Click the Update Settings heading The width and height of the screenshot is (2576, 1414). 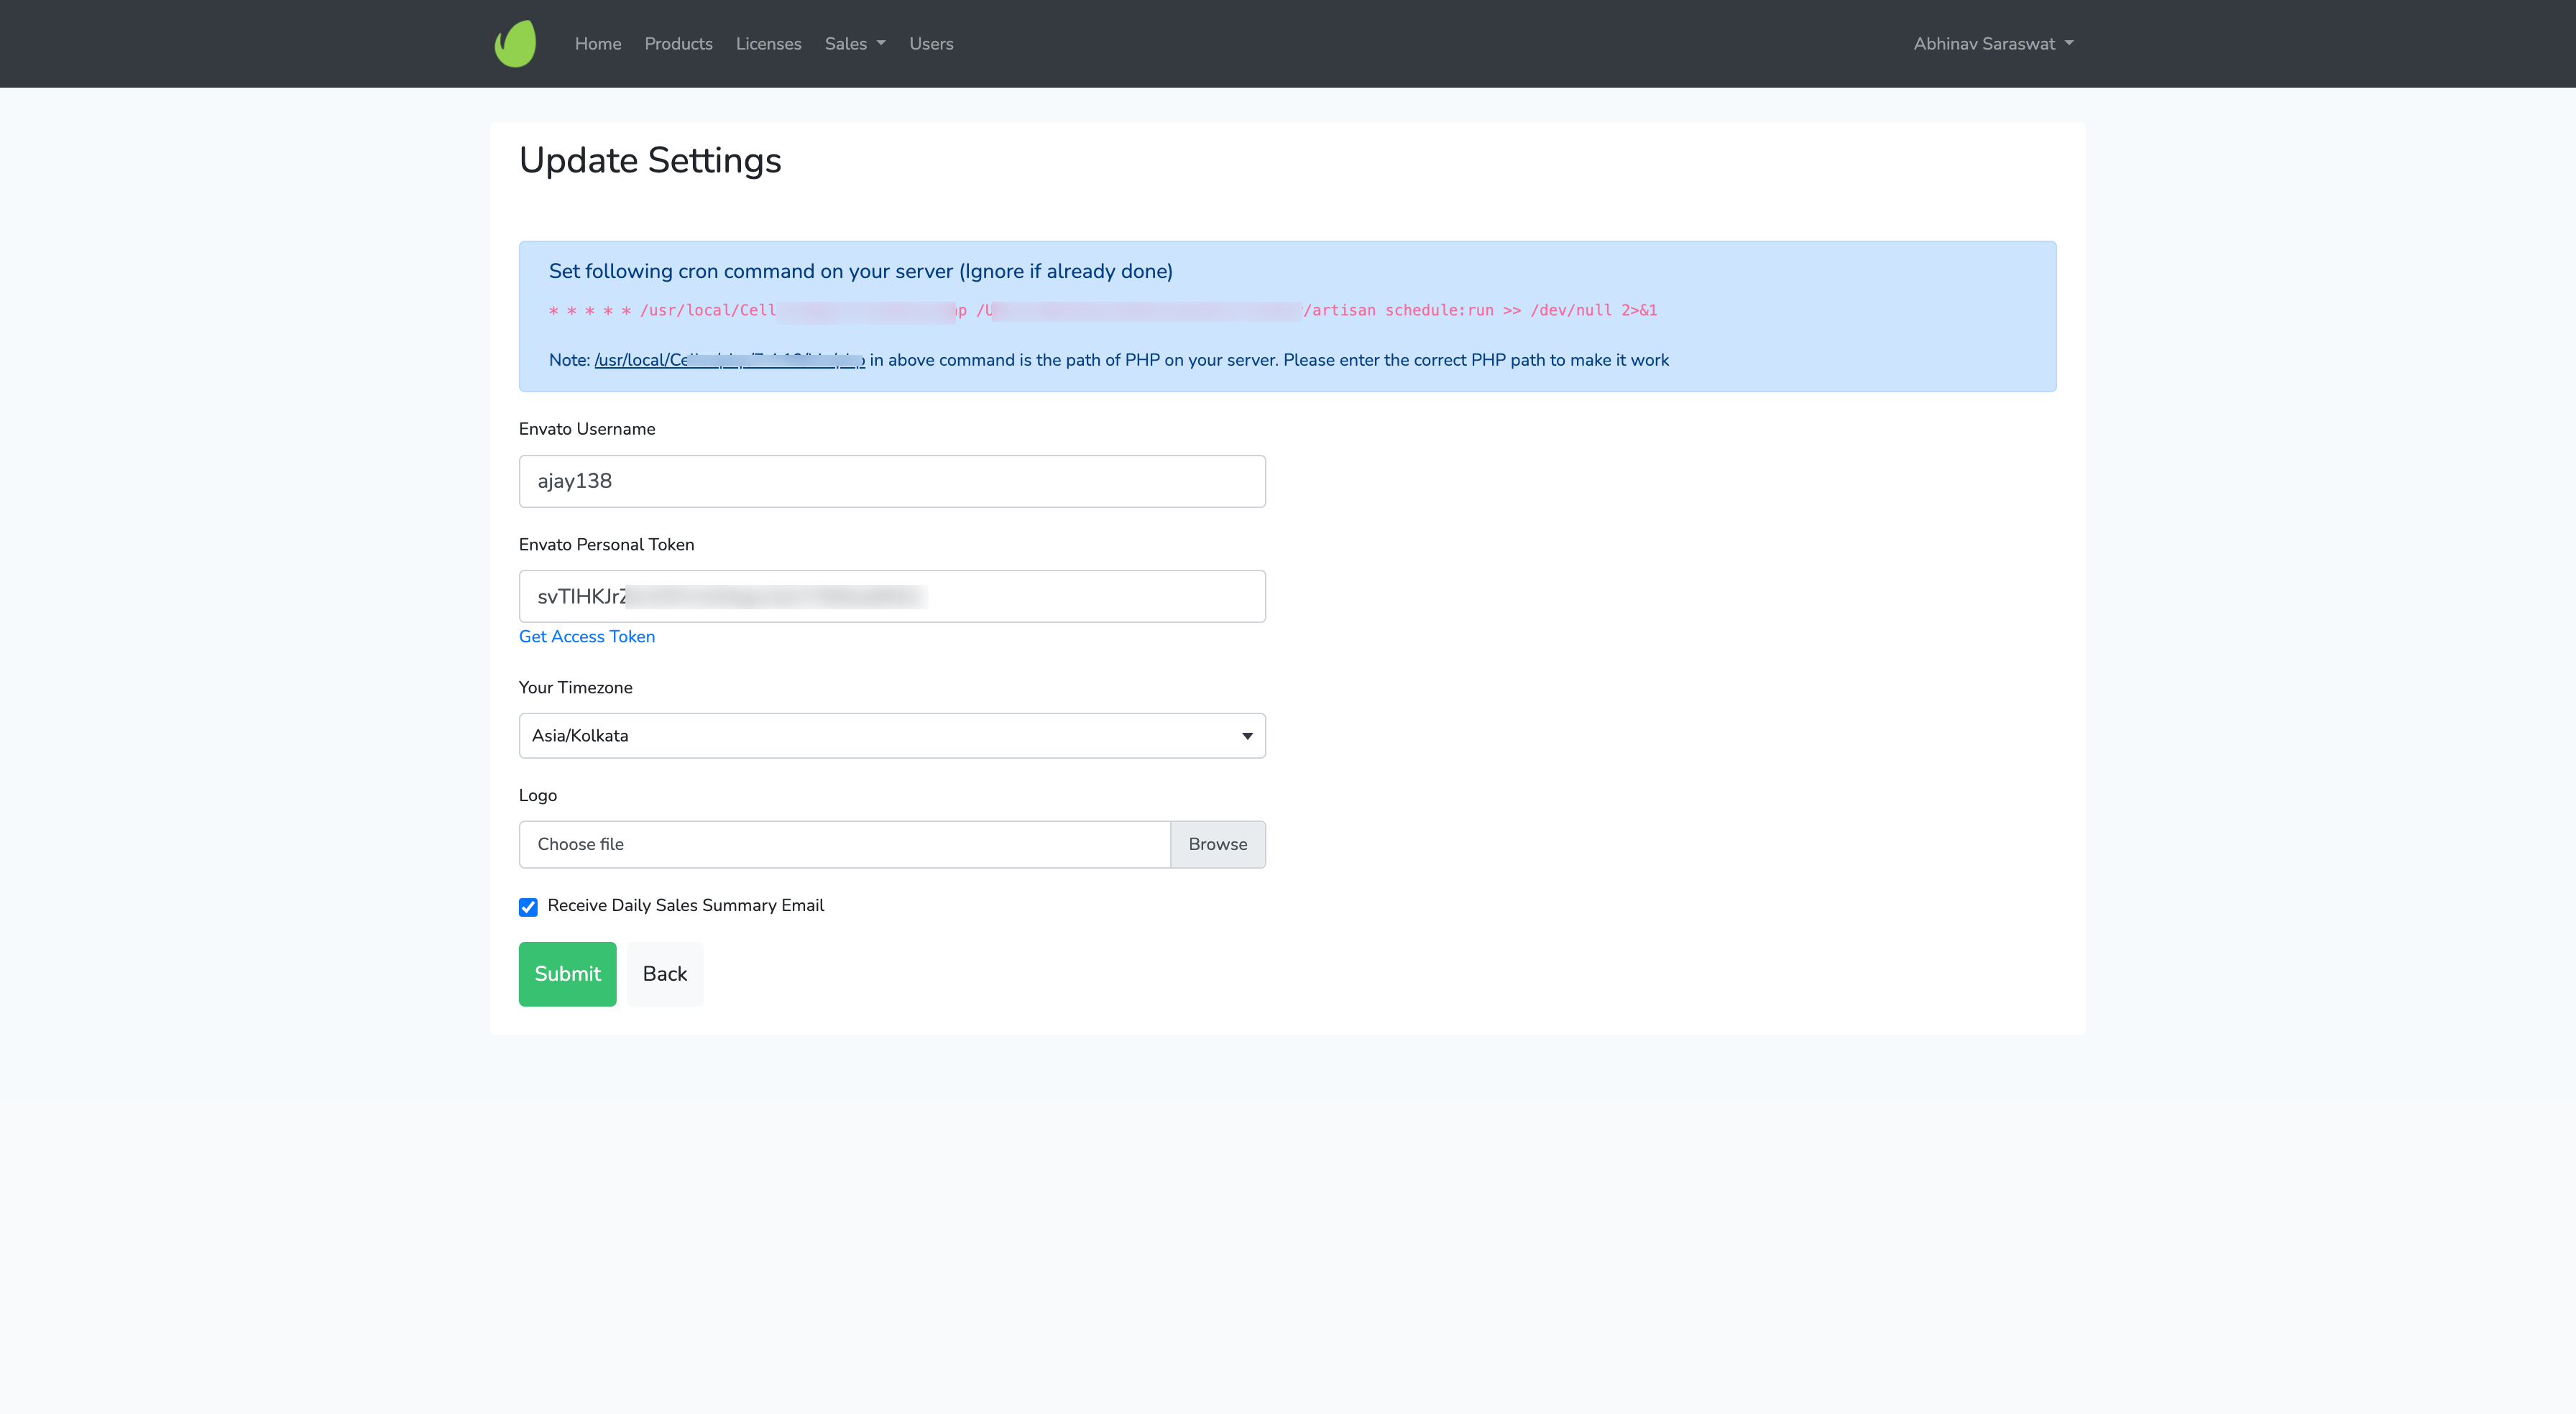coord(650,160)
